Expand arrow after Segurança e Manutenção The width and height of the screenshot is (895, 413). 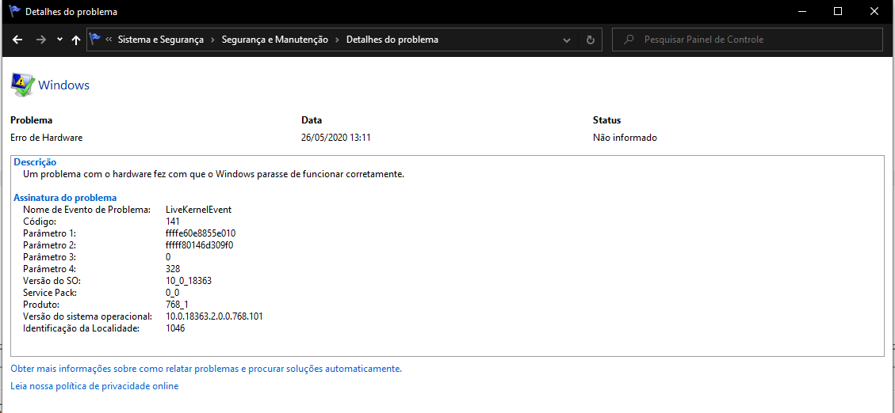point(338,40)
